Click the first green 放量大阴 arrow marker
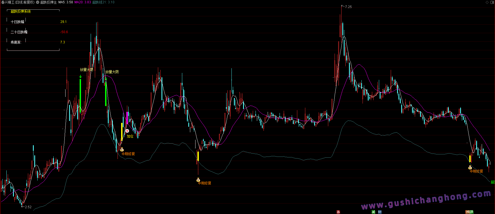 point(80,76)
